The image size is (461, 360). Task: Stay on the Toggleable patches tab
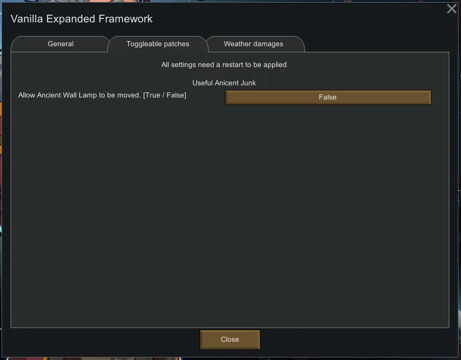point(157,44)
